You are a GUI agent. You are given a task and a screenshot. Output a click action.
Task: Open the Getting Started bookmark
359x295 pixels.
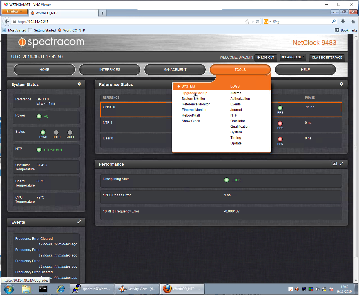click(42, 30)
